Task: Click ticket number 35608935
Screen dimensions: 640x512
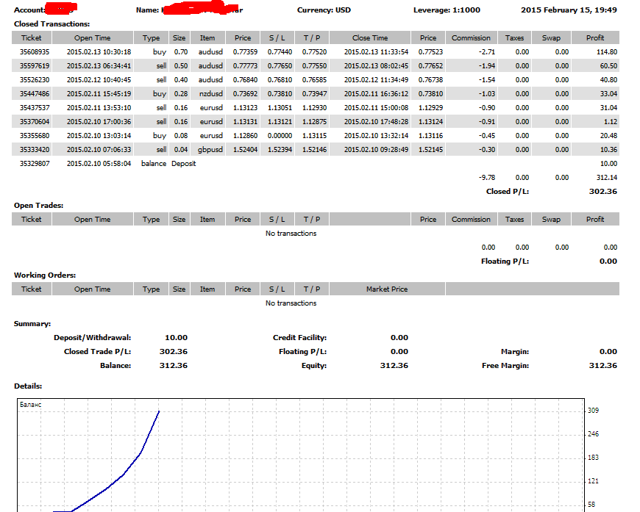Action: click(35, 51)
